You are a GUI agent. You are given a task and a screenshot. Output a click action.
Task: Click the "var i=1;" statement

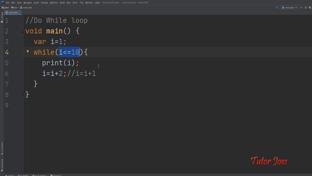tap(50, 42)
